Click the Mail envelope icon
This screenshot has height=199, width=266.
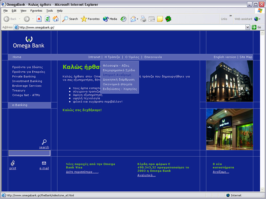coord(133,19)
